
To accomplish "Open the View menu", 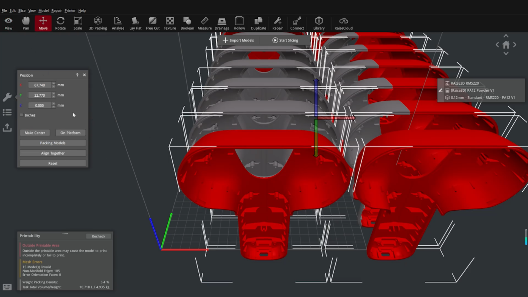I will (x=32, y=11).
